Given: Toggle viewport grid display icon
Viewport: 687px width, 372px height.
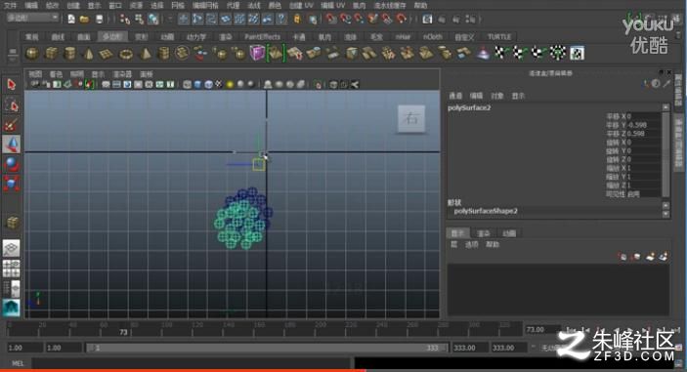Looking at the screenshot, I should 106,85.
